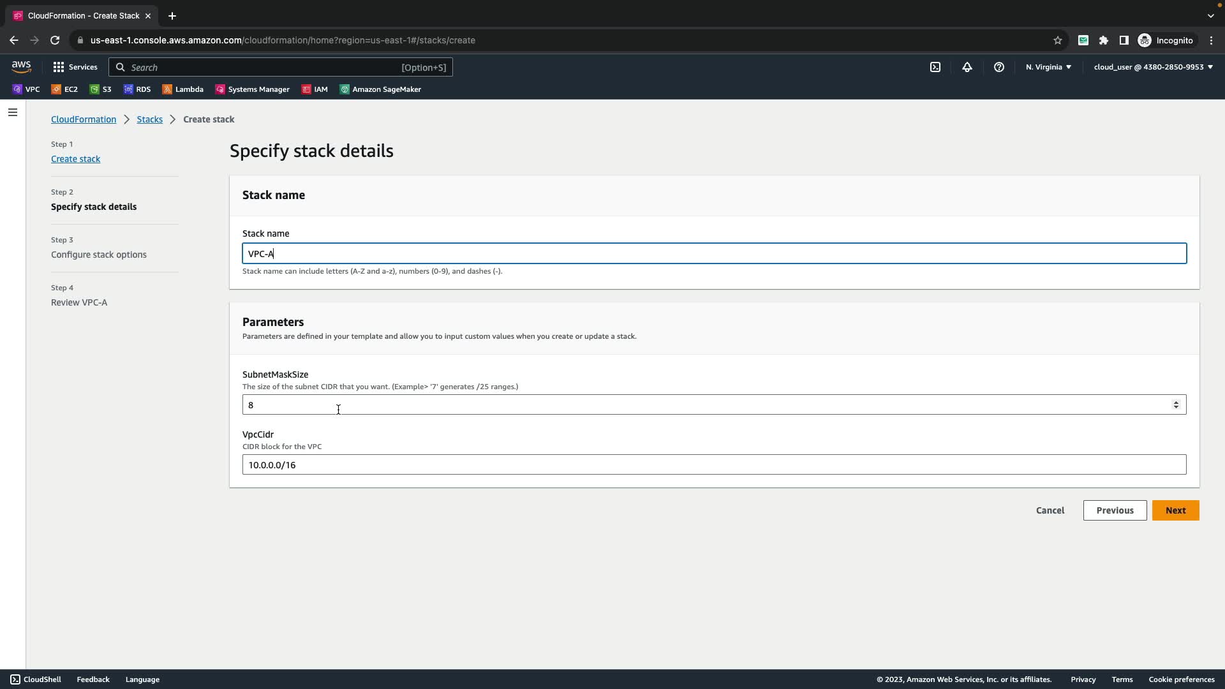Bookmark page with the star icon

(1057, 40)
